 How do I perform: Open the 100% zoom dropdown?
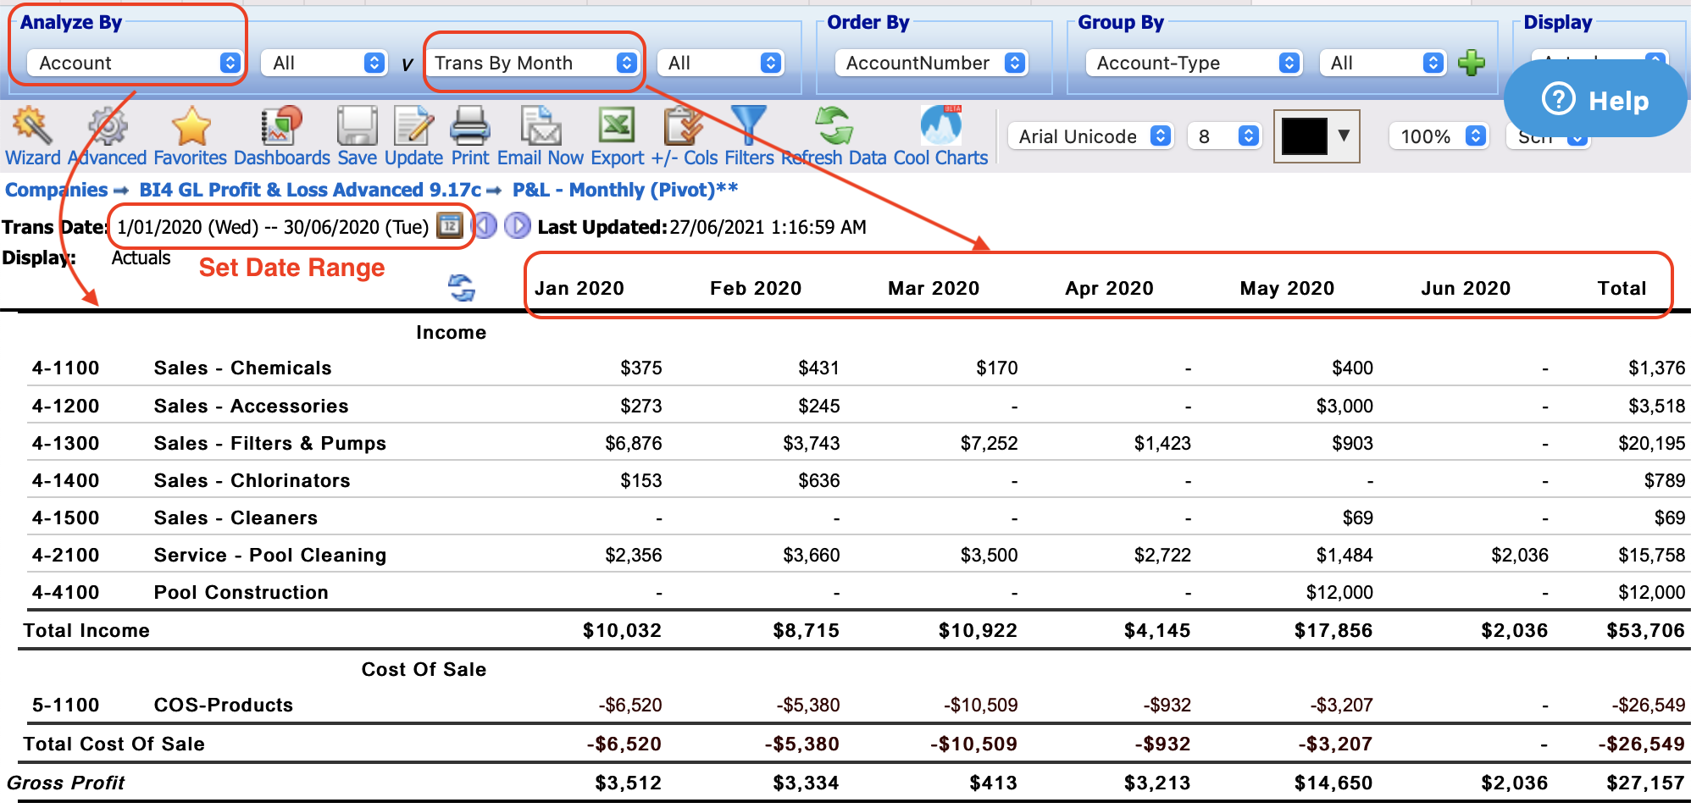[1438, 136]
